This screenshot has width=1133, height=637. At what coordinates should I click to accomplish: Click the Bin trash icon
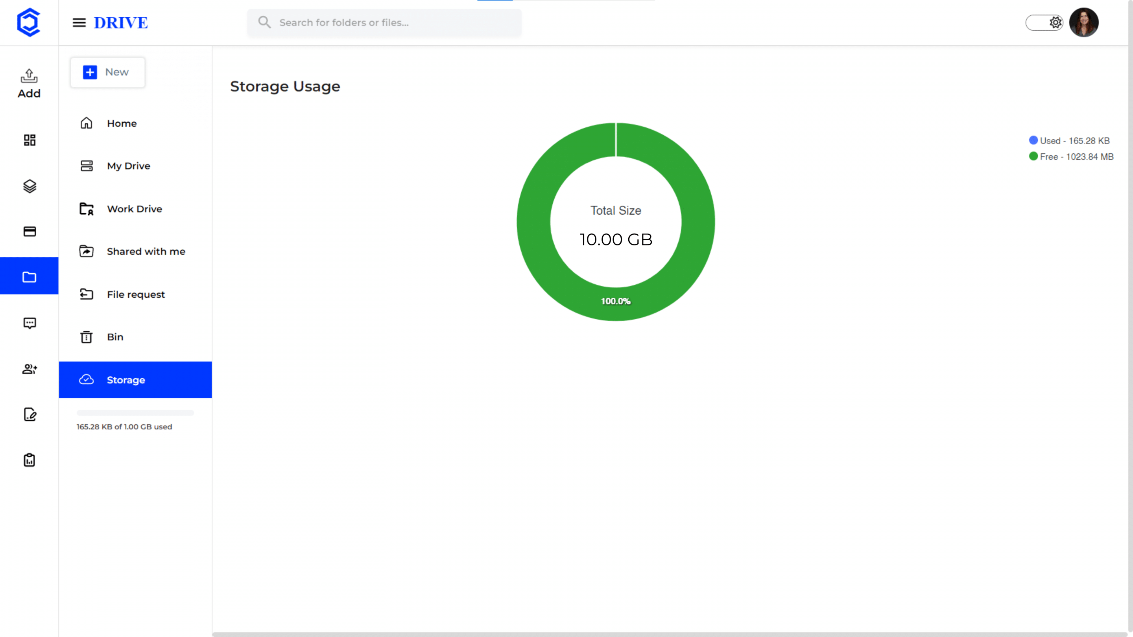click(x=86, y=337)
